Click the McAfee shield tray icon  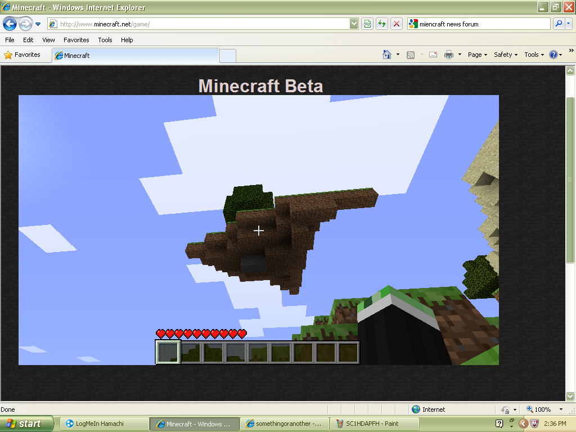(x=534, y=424)
